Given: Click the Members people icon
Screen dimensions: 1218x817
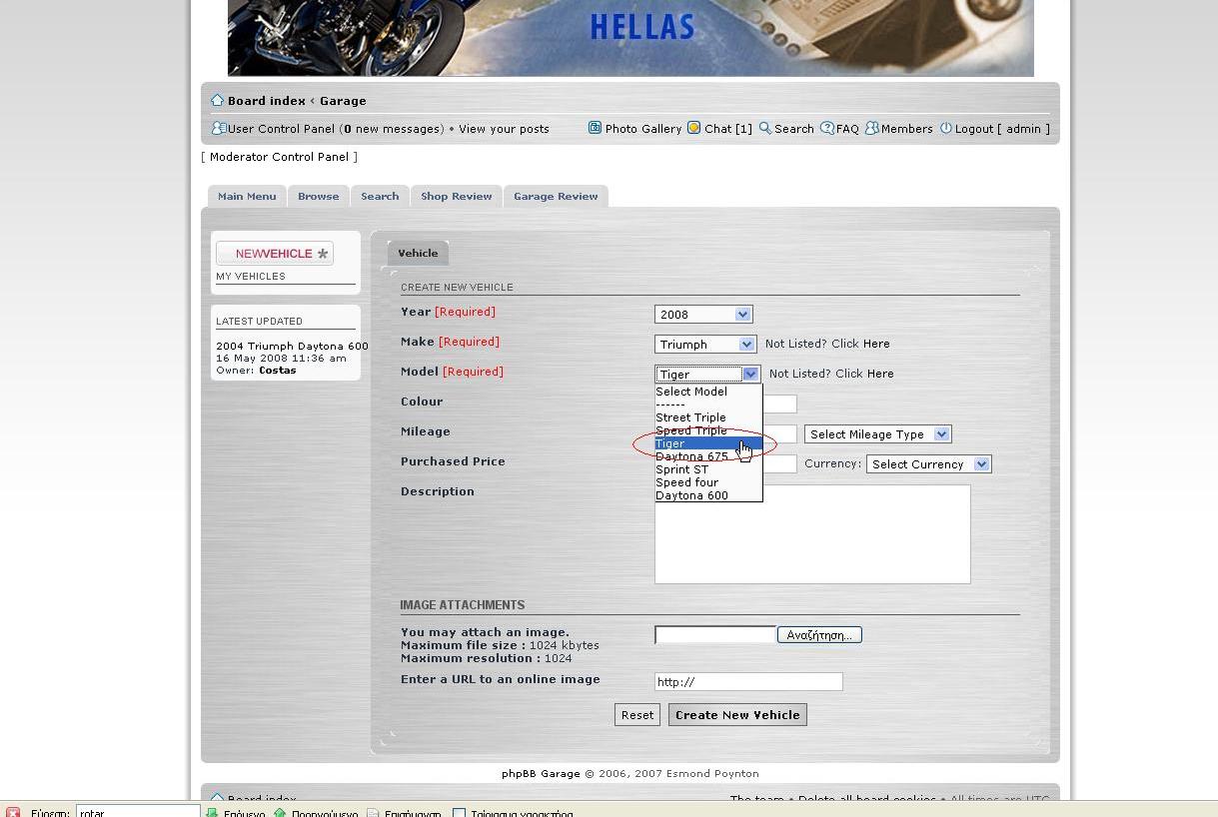Looking at the screenshot, I should (871, 128).
